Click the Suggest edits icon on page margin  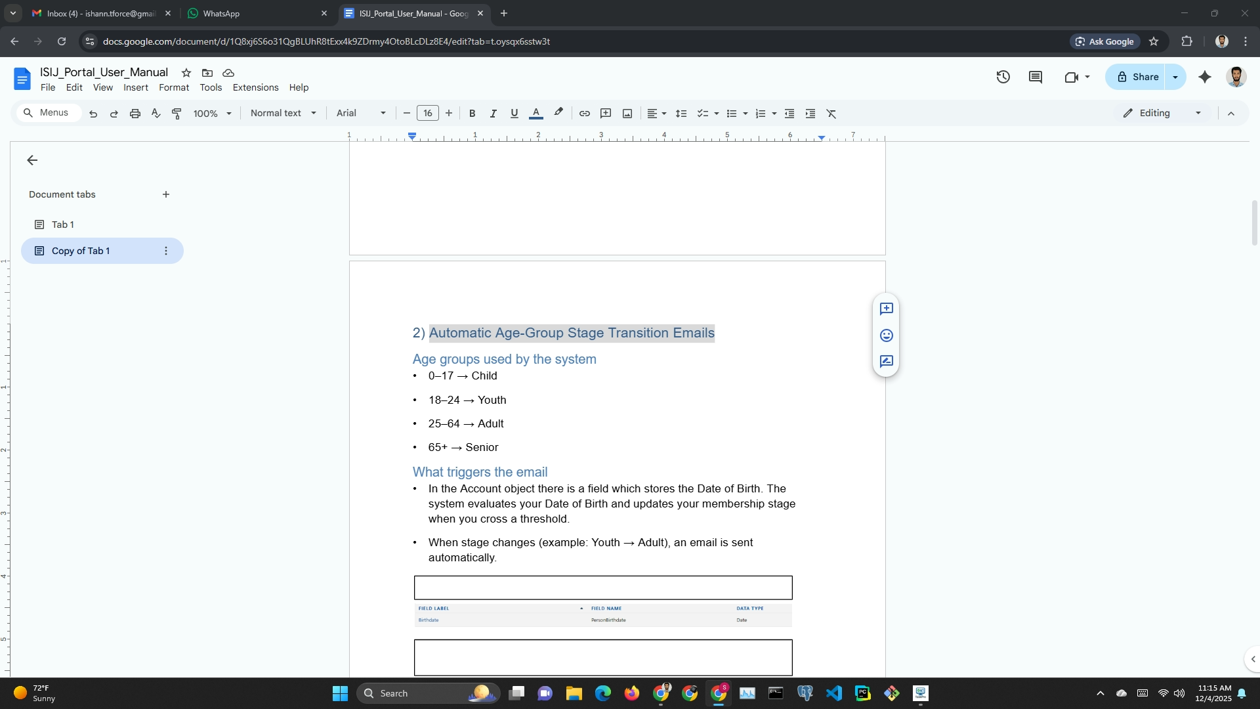[x=886, y=362]
